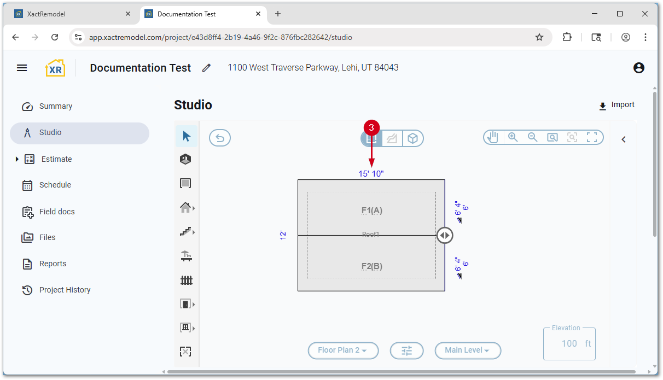Open the Floor Plan 2 dropdown
Screen dimensions: 663x380
343,350
